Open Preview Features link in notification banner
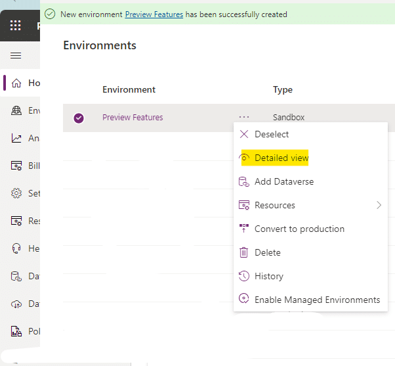 coord(154,14)
